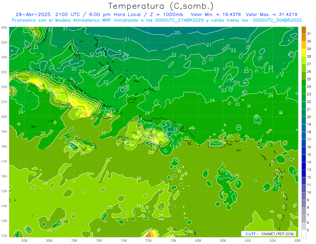Click the 24N latitude axis label
Screen dimensions: 316x244
point(4,57)
